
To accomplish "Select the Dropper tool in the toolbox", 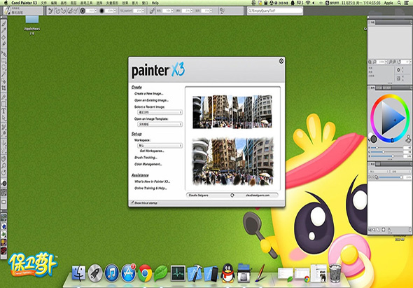I will click(4, 30).
